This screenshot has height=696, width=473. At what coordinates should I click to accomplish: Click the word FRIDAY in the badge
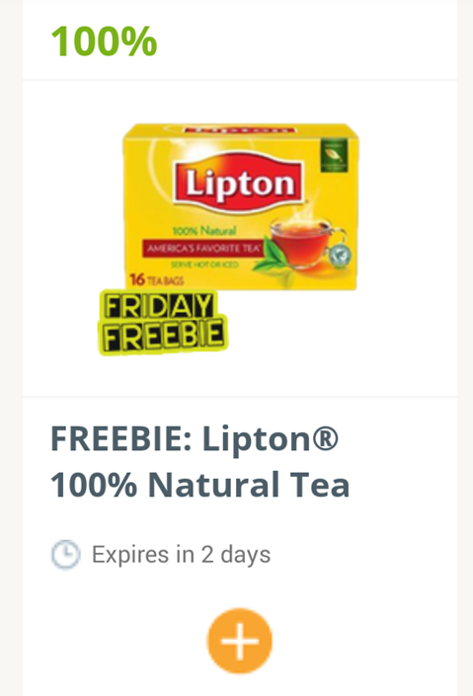[x=159, y=306]
